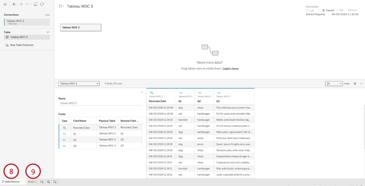Click the cell starting 'Tempora odio'
The width and height of the screenshot is (365, 186).
234,150
